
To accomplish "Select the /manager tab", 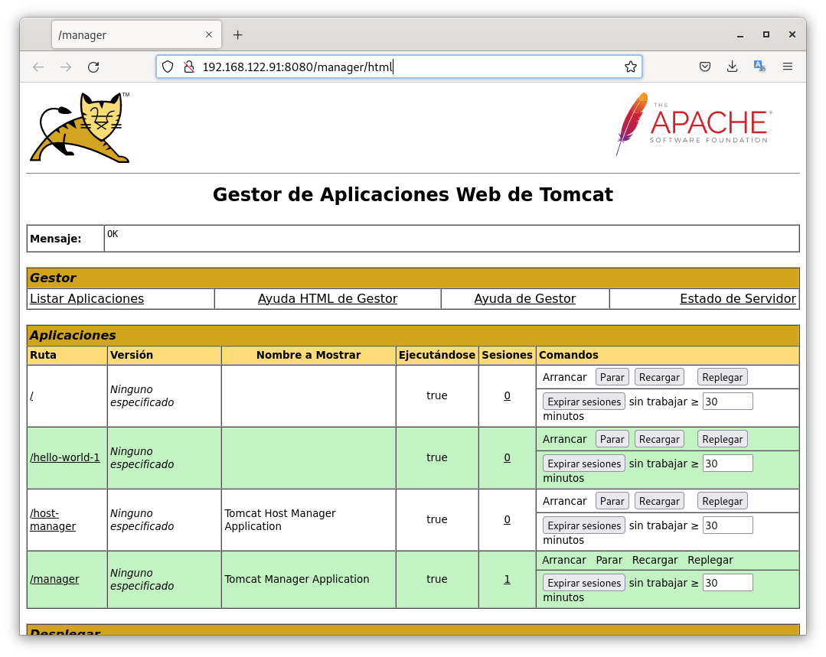I will click(x=122, y=35).
